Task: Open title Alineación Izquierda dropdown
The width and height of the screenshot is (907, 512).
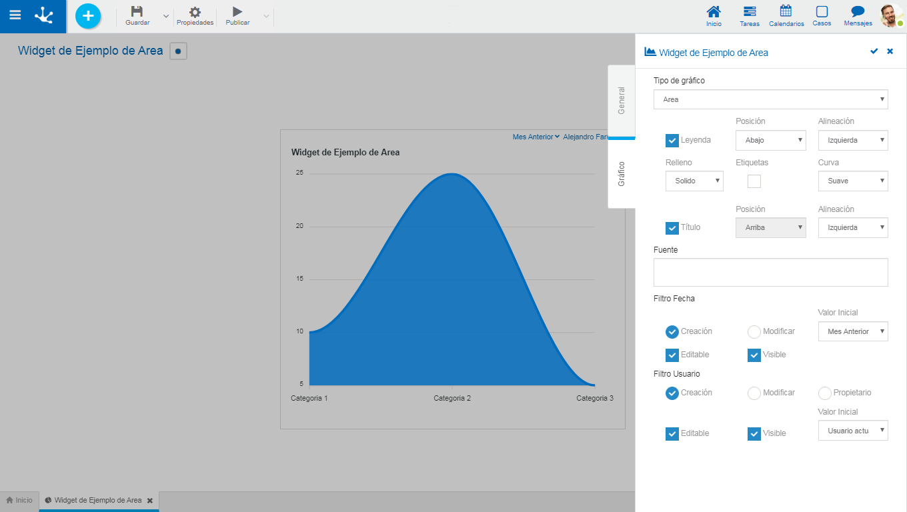Action: pyautogui.click(x=853, y=227)
